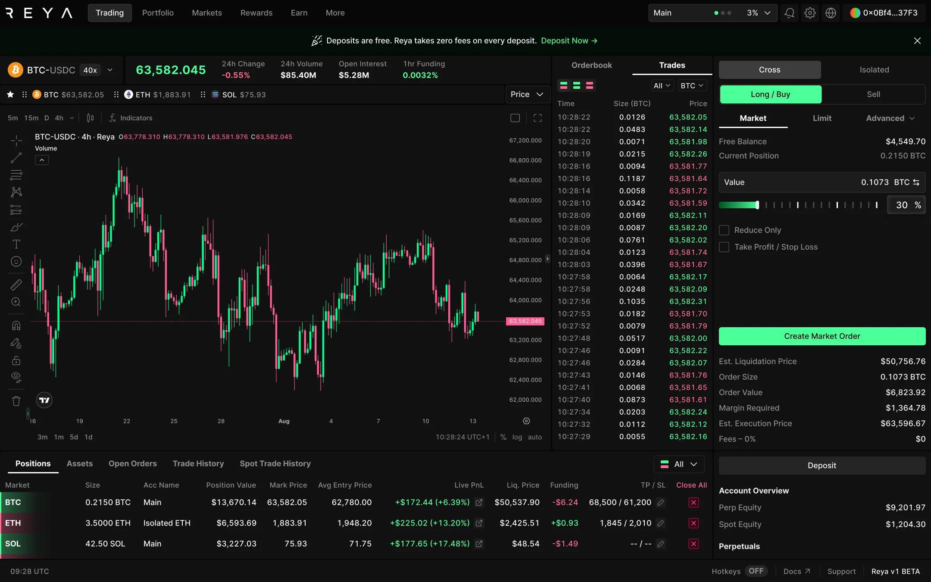
Task: Expand the BTC-USDC market selector
Action: click(x=110, y=70)
